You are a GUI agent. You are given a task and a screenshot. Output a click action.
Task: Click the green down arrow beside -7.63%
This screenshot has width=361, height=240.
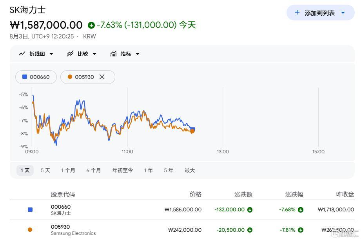[91, 25]
